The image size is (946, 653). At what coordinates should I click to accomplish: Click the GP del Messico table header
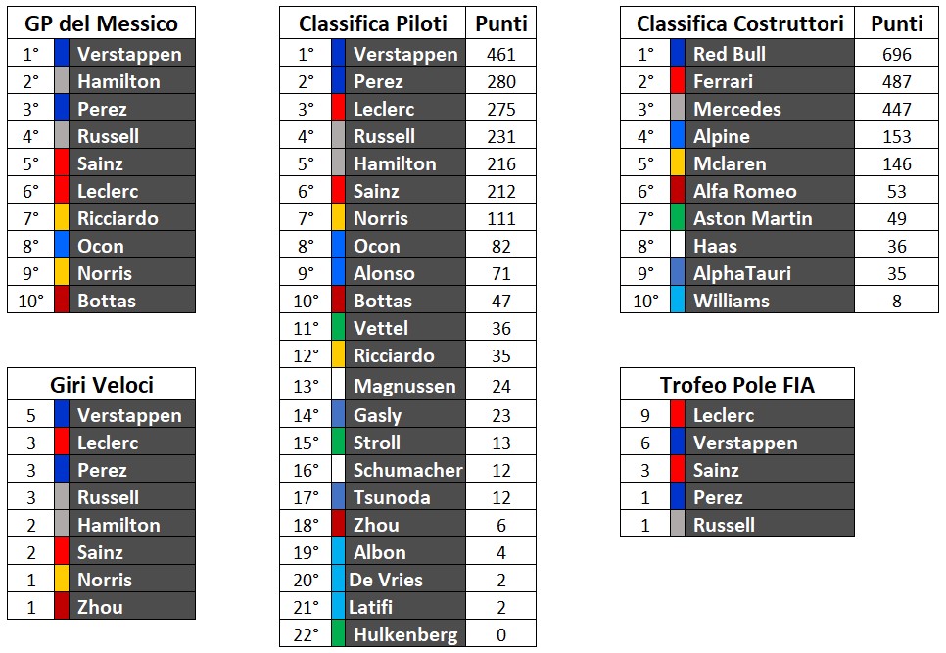(101, 23)
